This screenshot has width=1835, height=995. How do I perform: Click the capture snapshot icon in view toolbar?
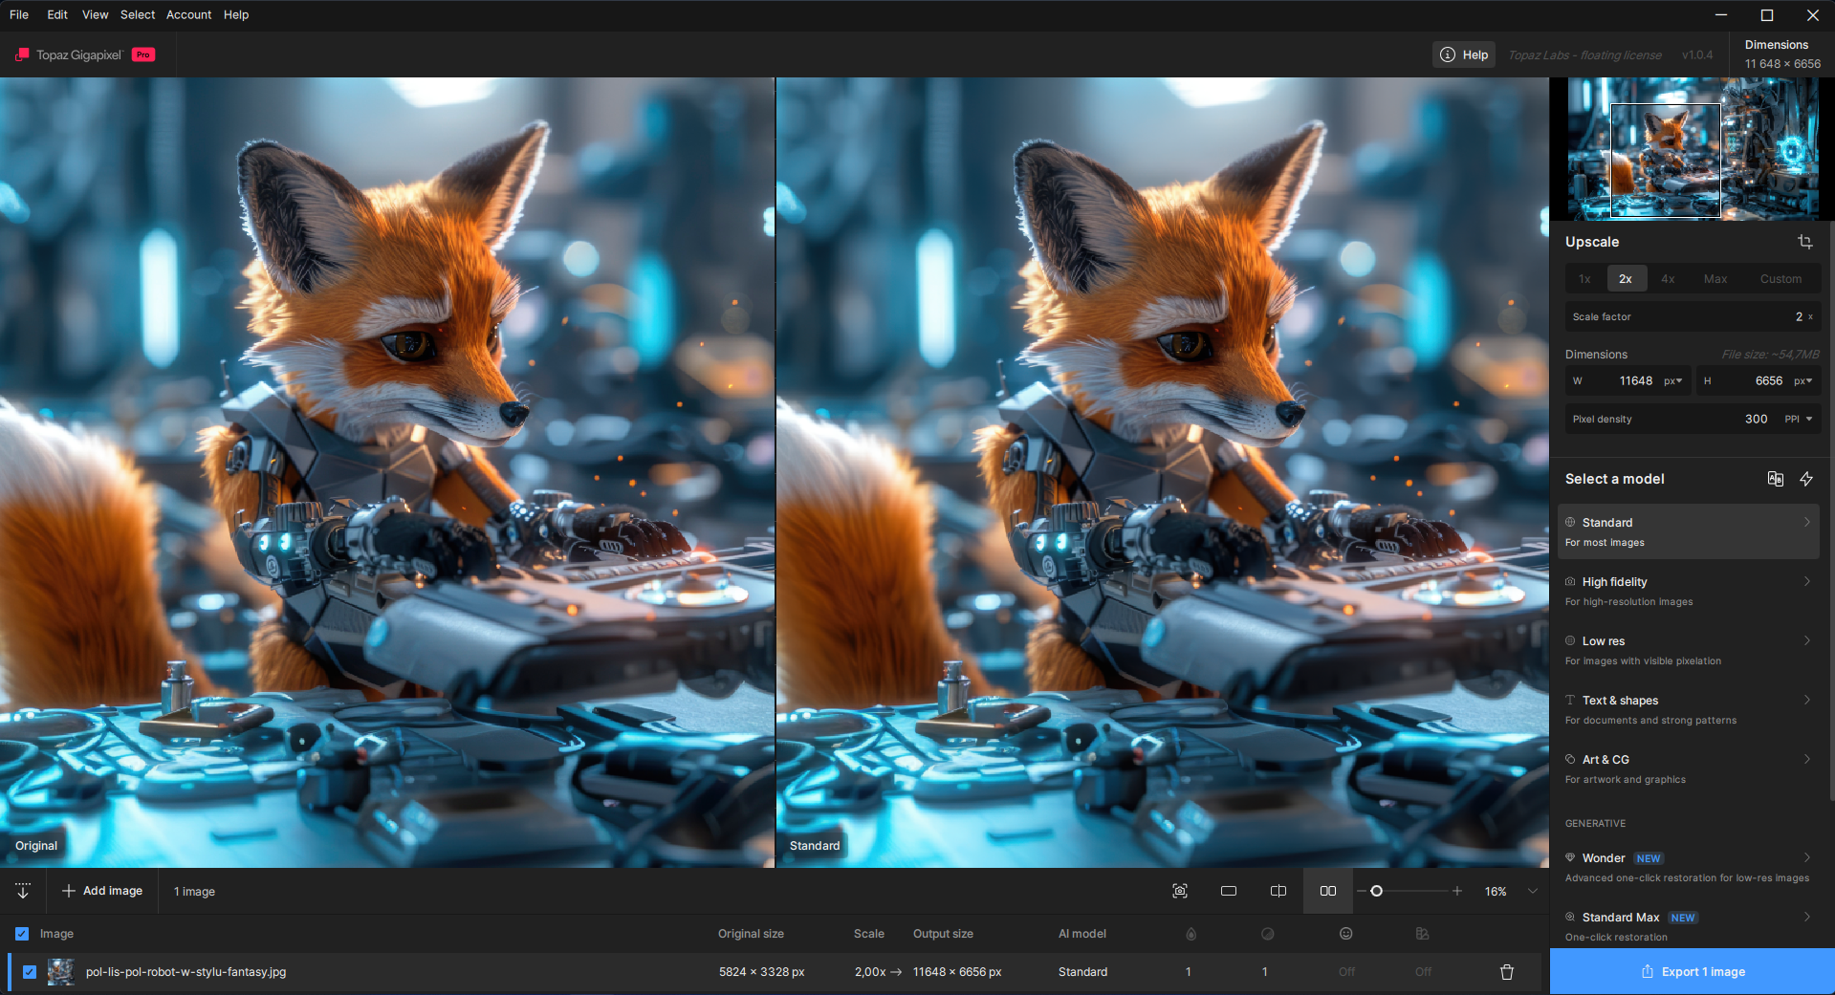(x=1180, y=891)
